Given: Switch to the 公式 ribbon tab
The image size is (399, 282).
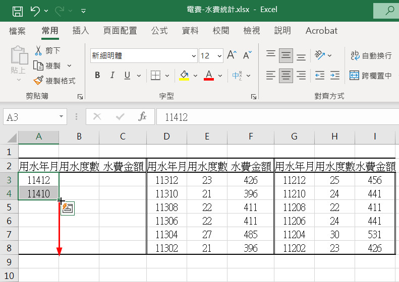Looking at the screenshot, I should 159,31.
